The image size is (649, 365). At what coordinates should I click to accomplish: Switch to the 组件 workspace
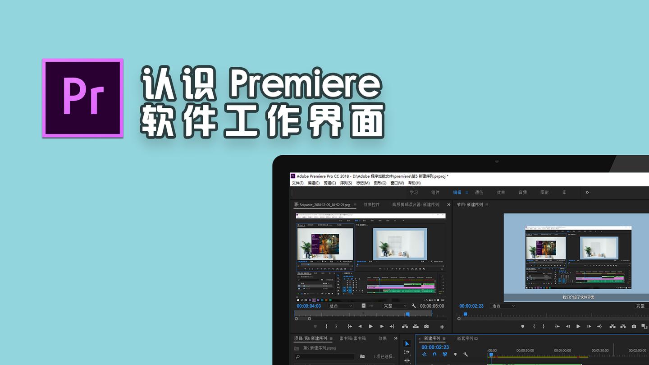coord(435,193)
